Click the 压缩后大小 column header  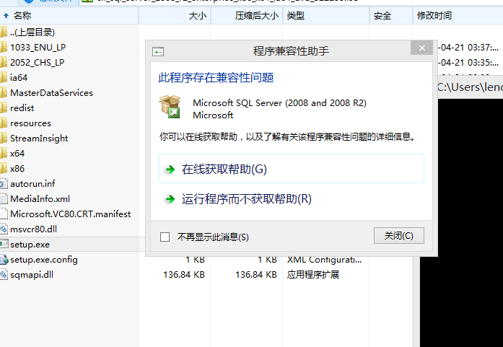(256, 15)
